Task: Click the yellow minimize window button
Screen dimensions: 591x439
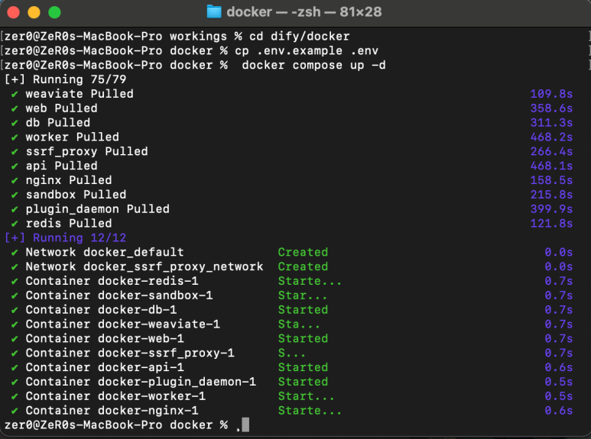Action: (34, 12)
